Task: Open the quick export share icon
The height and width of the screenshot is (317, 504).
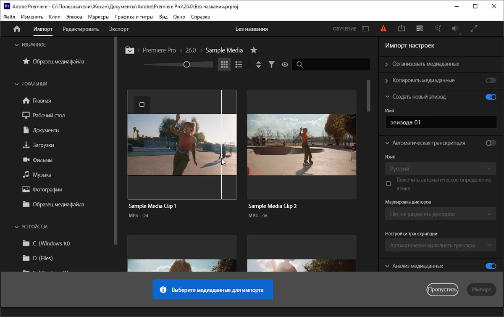Action: (x=402, y=28)
